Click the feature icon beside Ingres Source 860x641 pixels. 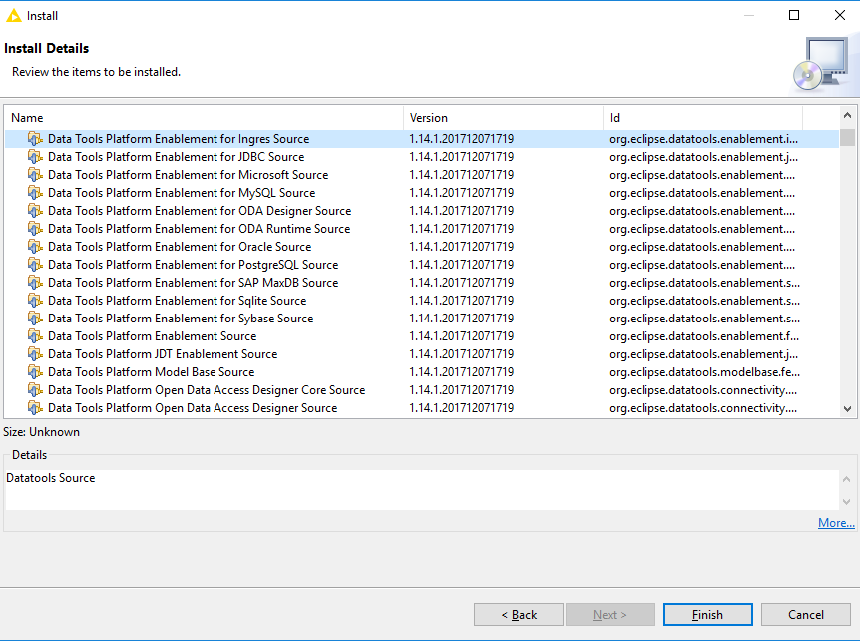pyautogui.click(x=35, y=139)
